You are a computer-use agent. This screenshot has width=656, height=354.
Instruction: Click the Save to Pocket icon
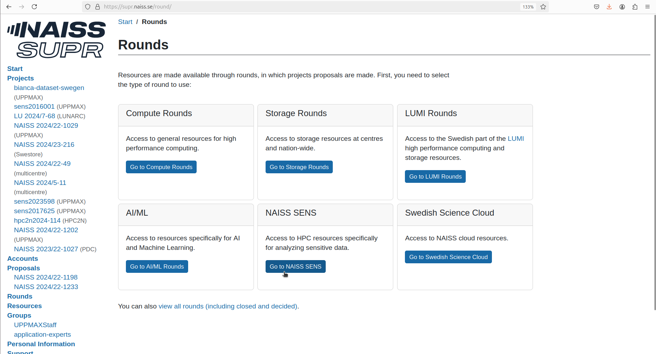(597, 7)
